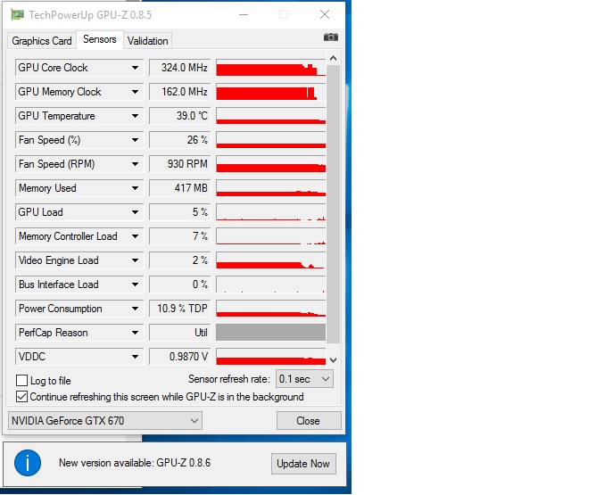Image resolution: width=604 pixels, height=495 pixels.
Task: Expand the GPU Temperature dropdown
Action: pyautogui.click(x=79, y=116)
